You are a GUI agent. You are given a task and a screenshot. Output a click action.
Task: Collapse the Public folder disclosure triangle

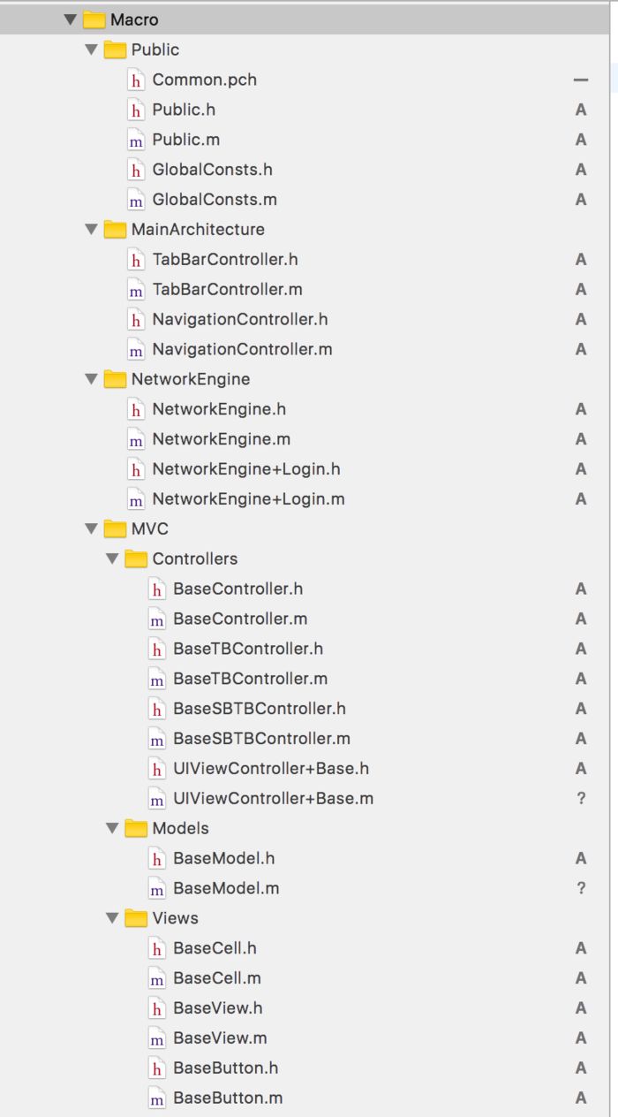click(91, 49)
